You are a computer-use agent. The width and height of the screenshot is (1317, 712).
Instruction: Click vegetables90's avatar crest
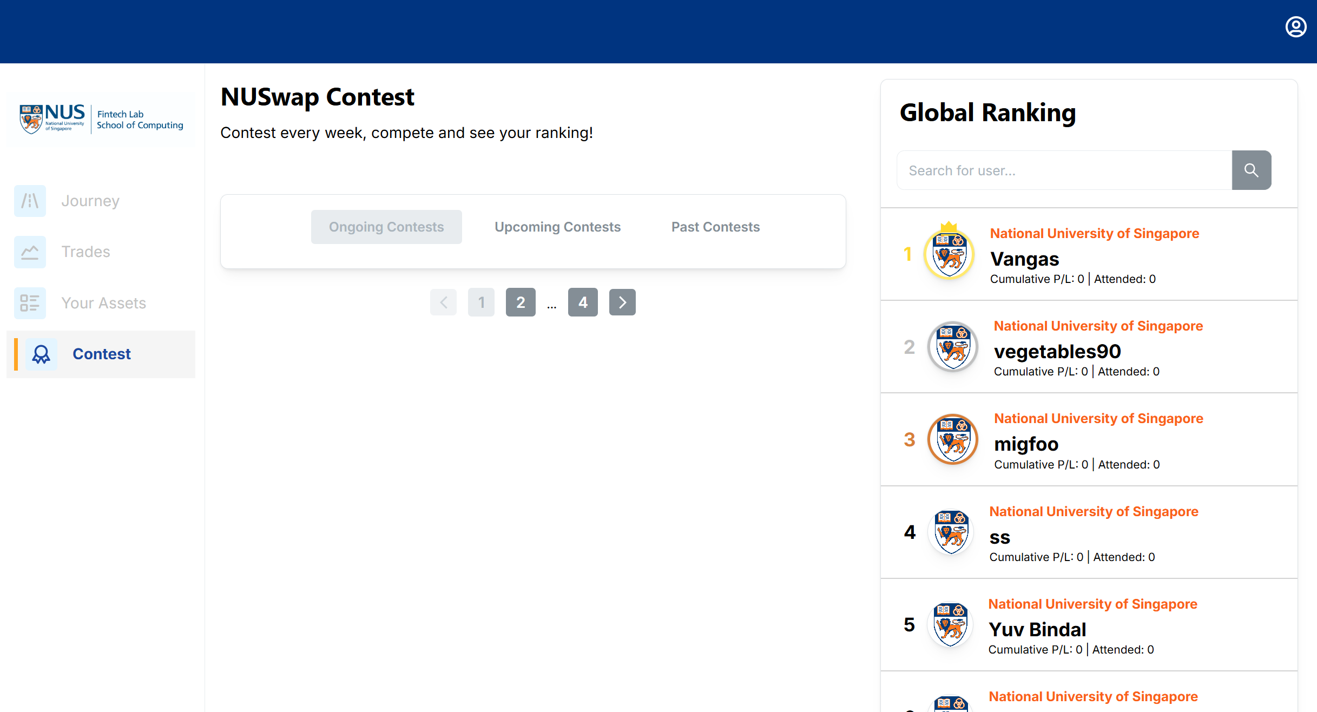(953, 347)
